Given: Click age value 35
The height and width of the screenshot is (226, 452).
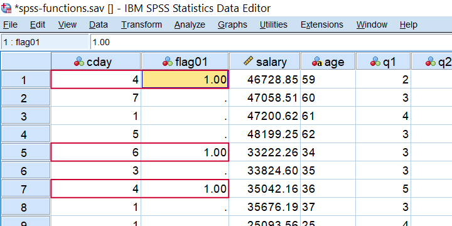Looking at the screenshot, I should 308,170.
